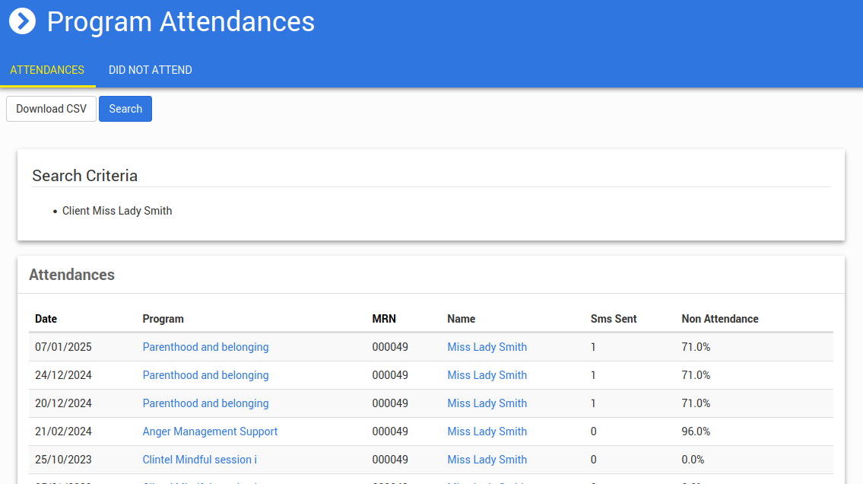Image resolution: width=863 pixels, height=484 pixels.
Task: Open the Clintel Mindful session i link
Action: pos(200,460)
